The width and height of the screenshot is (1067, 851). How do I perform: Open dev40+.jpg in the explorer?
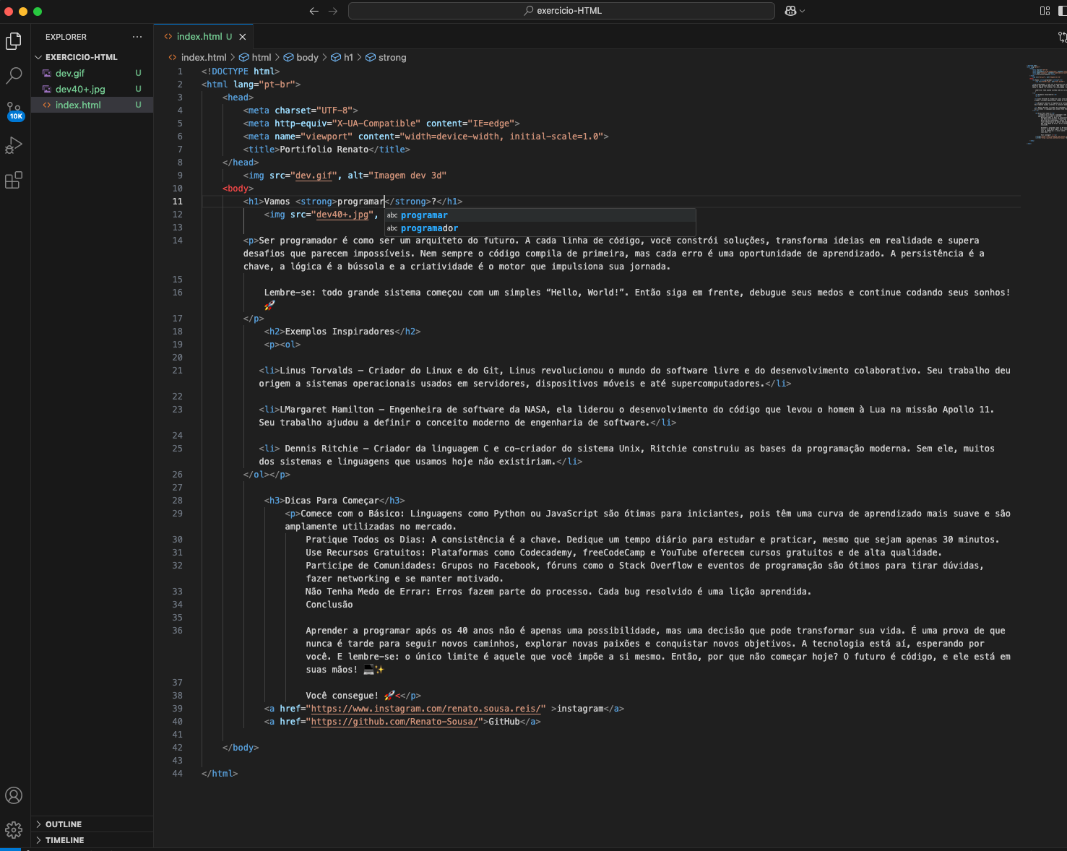coord(80,89)
